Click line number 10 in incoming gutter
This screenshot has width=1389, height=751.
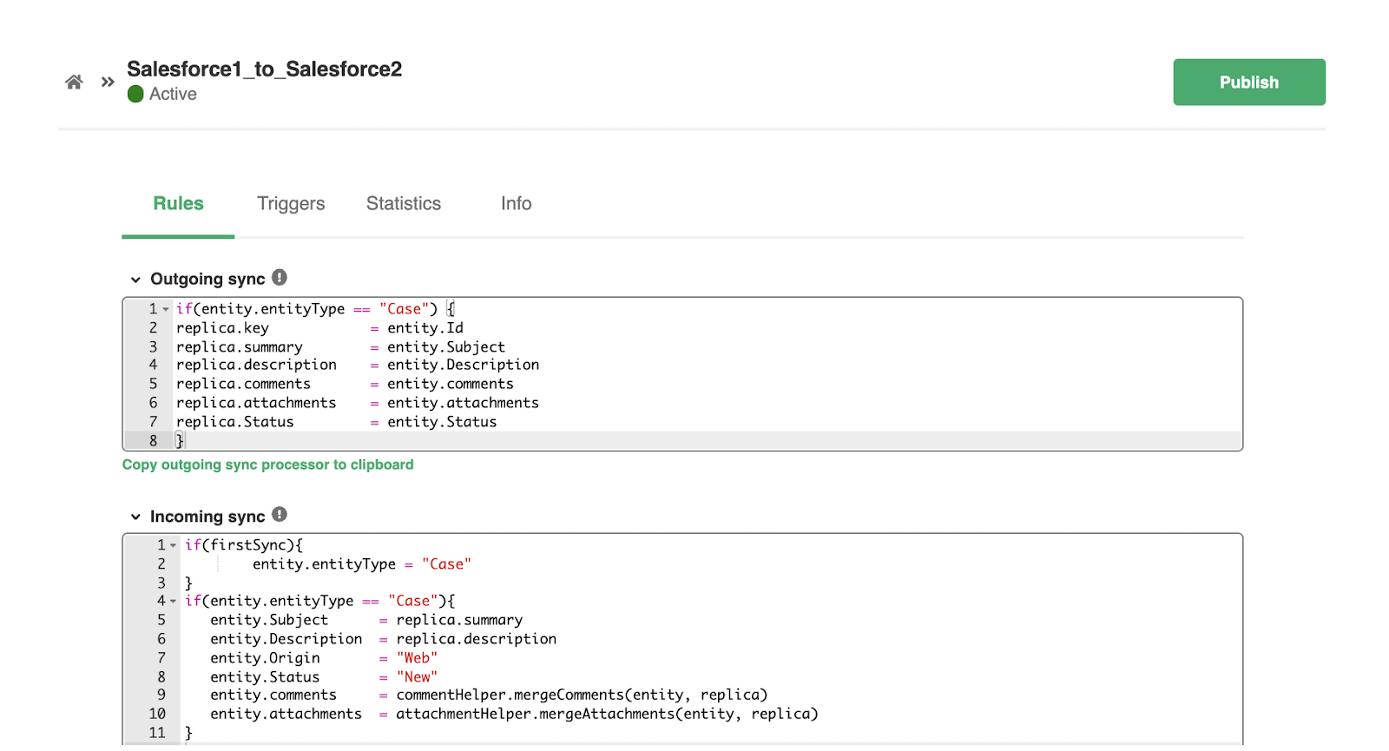157,714
